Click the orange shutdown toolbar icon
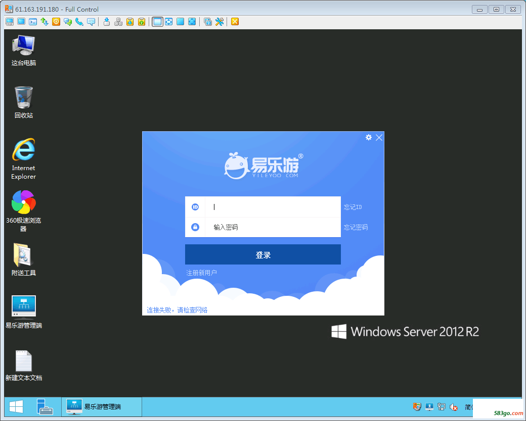Image resolution: width=526 pixels, height=421 pixels. tap(56, 22)
